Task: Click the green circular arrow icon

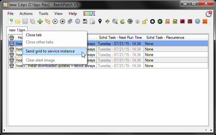Action: pyautogui.click(x=122, y=21)
